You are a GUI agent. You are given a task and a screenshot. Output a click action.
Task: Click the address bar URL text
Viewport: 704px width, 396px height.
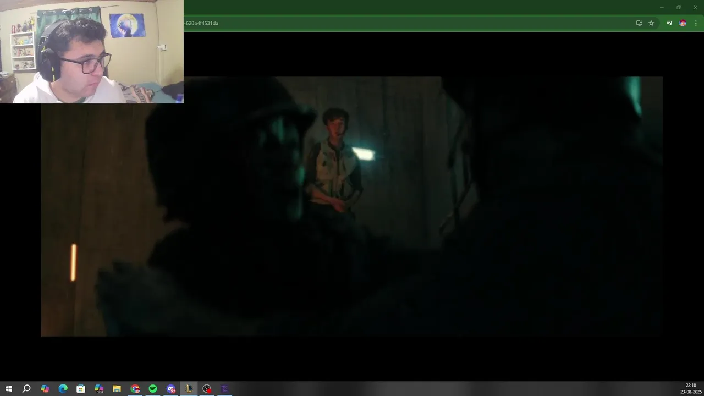point(202,23)
